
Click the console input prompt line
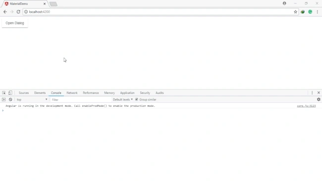(x=161, y=110)
